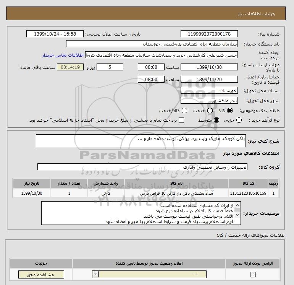The height and width of the screenshot is (285, 294).
Task: Click the delivery province field خوزستان
Action: (209, 91)
